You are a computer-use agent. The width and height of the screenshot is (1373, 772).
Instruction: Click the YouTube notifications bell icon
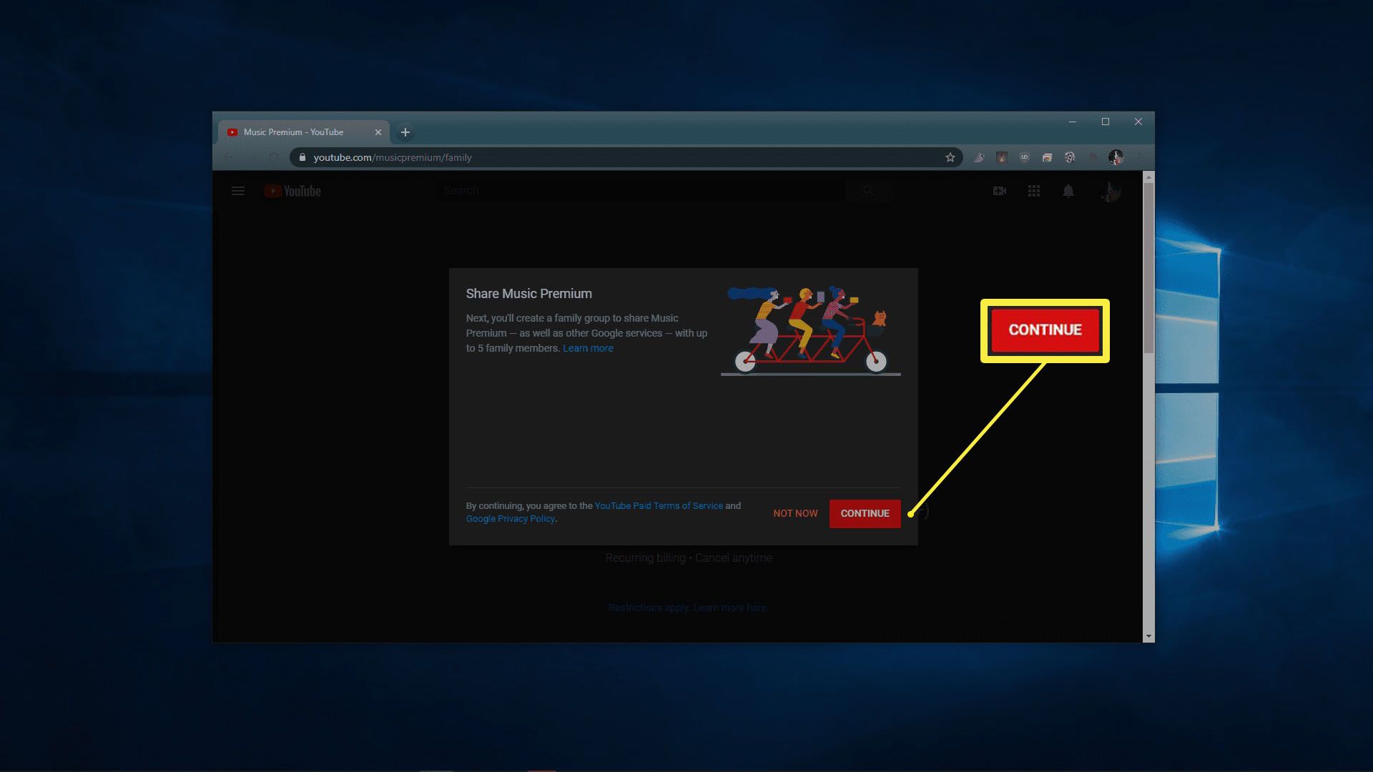click(1068, 192)
